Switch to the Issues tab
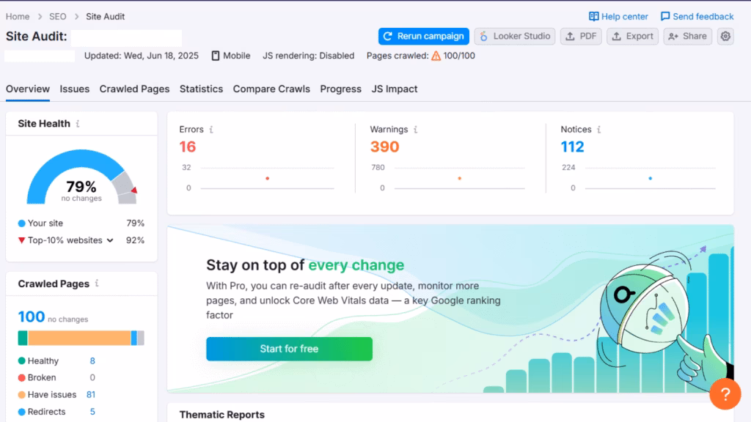The height and width of the screenshot is (422, 751). pos(74,89)
